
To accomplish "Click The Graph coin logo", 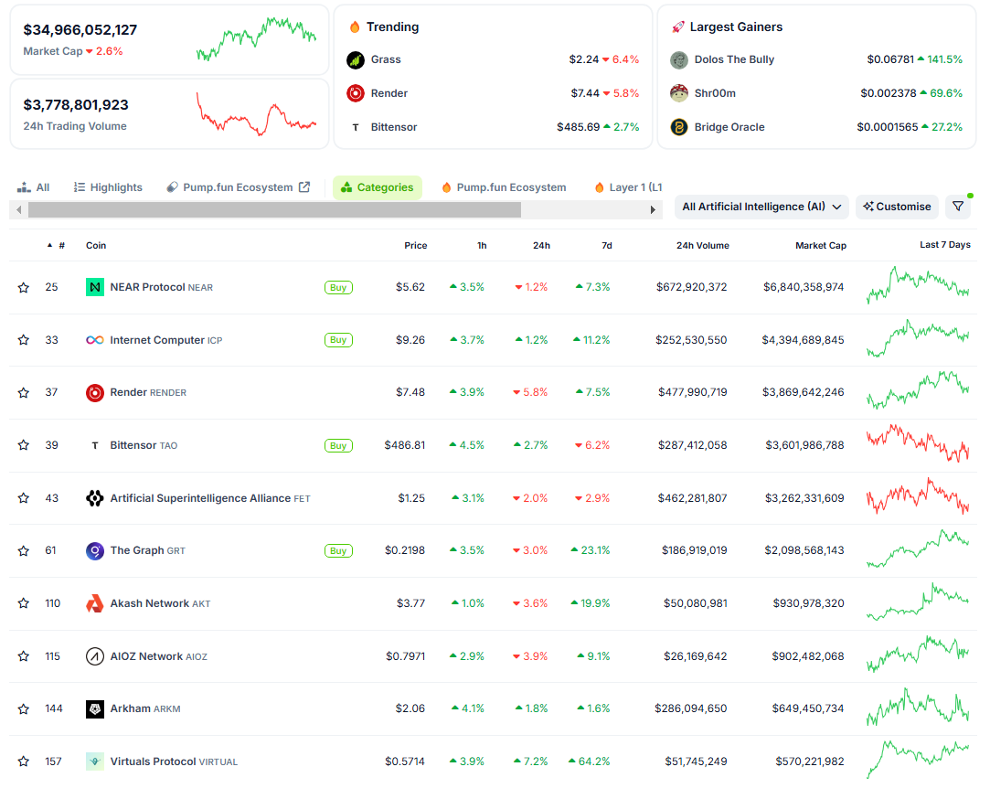I will [95, 550].
